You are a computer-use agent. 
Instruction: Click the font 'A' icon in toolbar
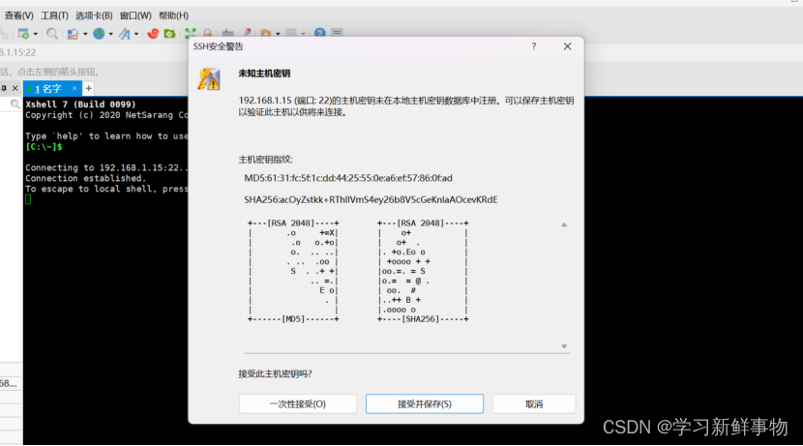coord(125,34)
